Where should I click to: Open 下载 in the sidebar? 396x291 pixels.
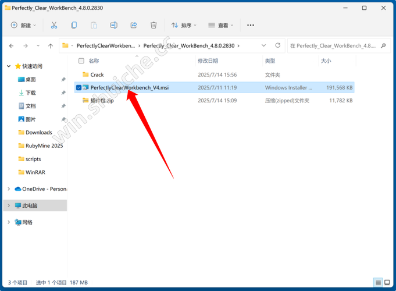[x=31, y=93]
